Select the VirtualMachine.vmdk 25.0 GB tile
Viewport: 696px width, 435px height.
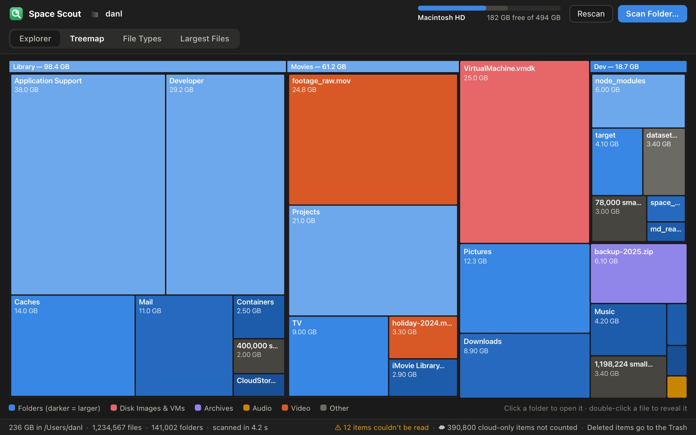pos(525,152)
